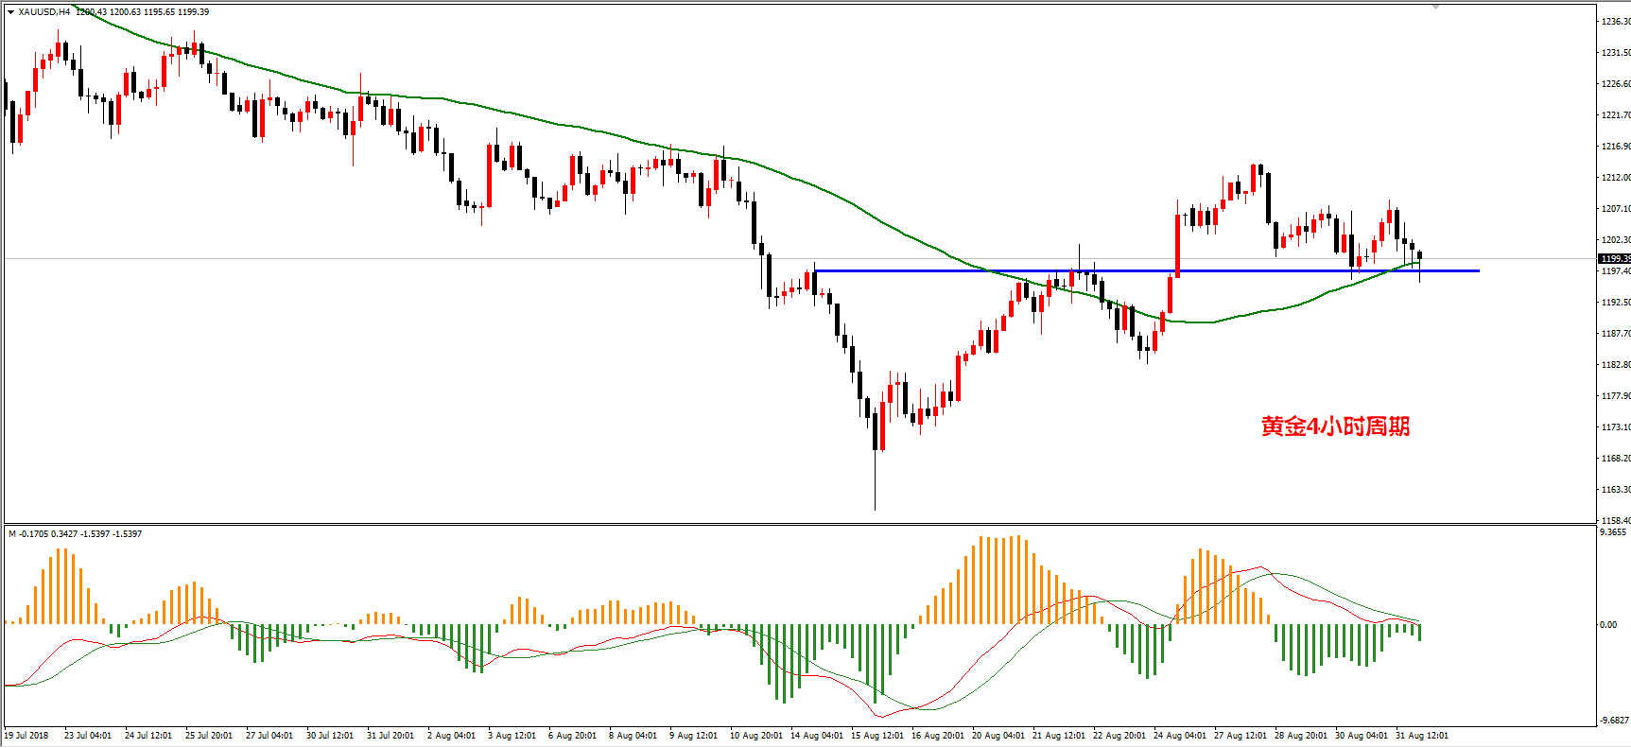The width and height of the screenshot is (1631, 748).
Task: Click the 6 Aug 20:01 time label
Action: (x=572, y=736)
